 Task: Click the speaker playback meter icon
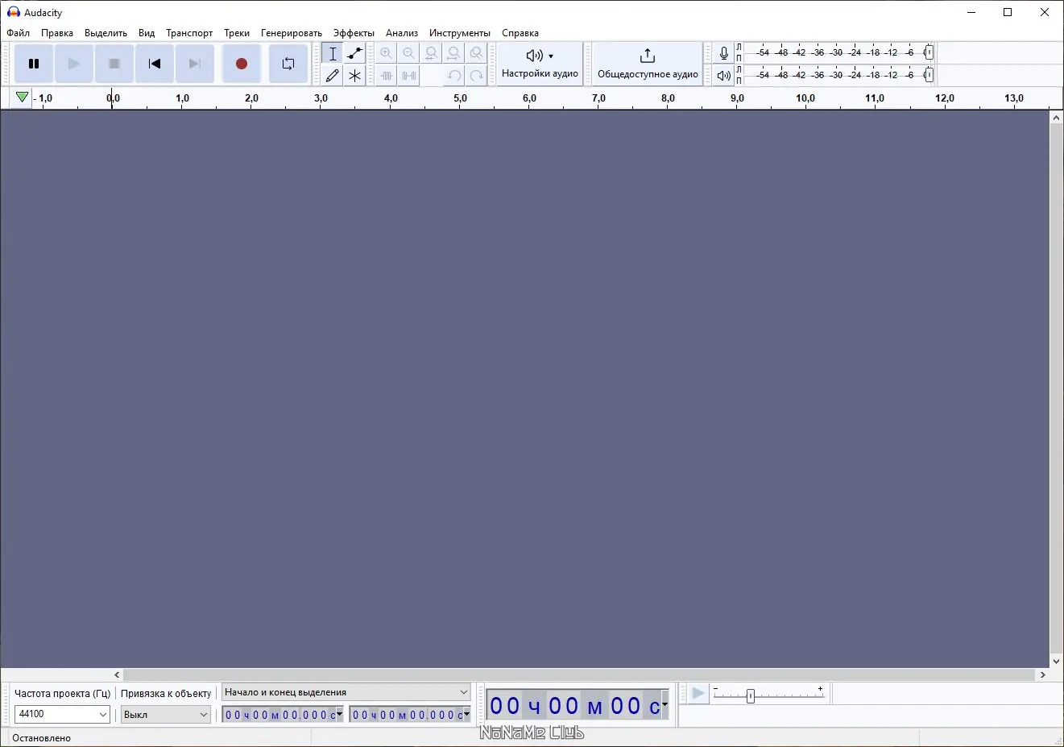pos(724,76)
